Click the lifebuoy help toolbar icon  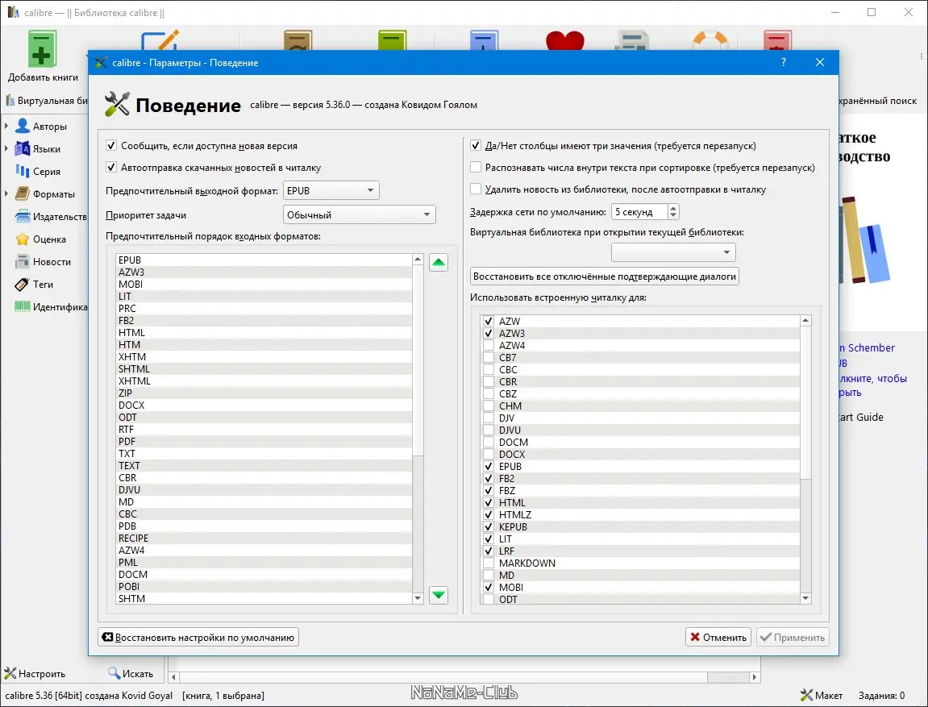coord(710,41)
